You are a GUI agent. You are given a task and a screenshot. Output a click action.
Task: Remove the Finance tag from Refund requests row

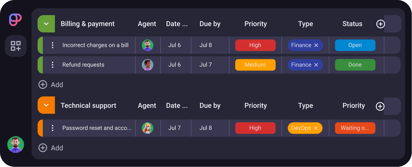(316, 65)
